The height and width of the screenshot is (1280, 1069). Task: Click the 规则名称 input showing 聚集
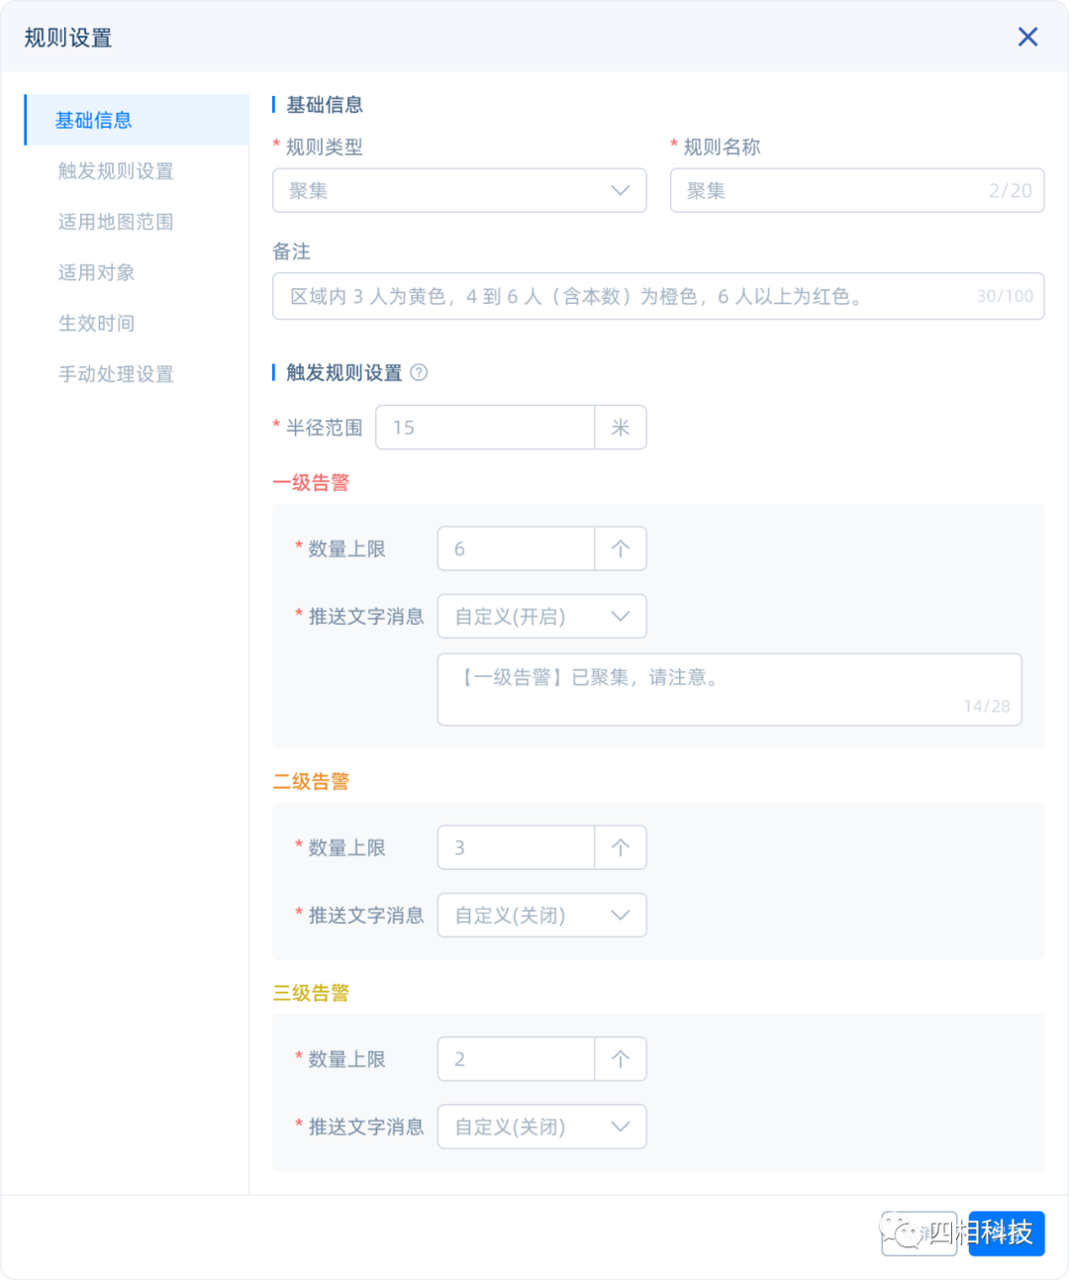tap(856, 190)
